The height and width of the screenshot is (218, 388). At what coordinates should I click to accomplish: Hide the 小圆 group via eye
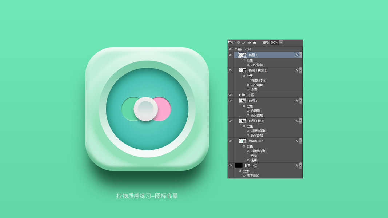click(230, 95)
